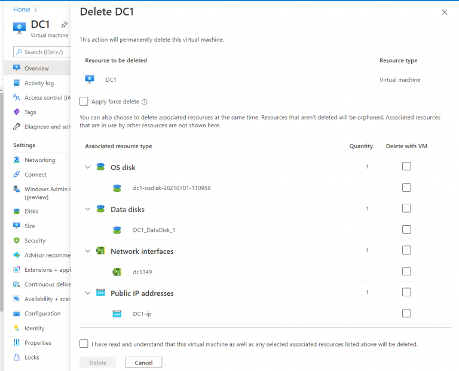Collapse the Public IP addresses group
Image resolution: width=459 pixels, height=371 pixels.
click(88, 293)
